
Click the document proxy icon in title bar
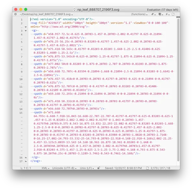point(74,9)
